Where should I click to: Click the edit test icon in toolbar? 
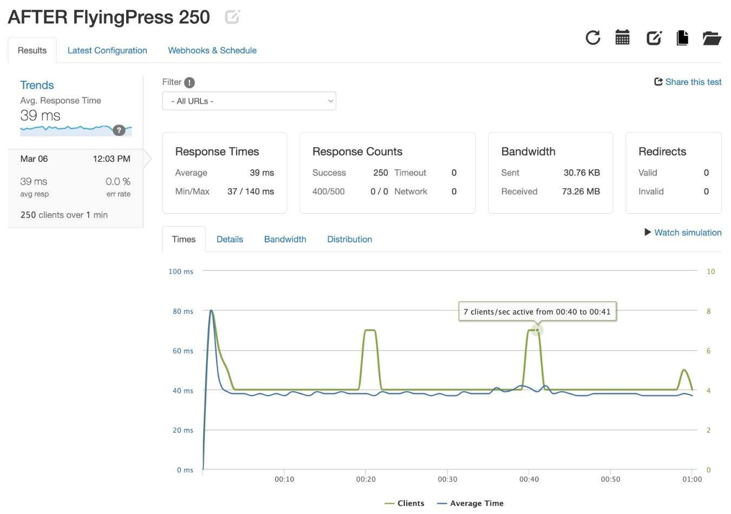coord(654,37)
